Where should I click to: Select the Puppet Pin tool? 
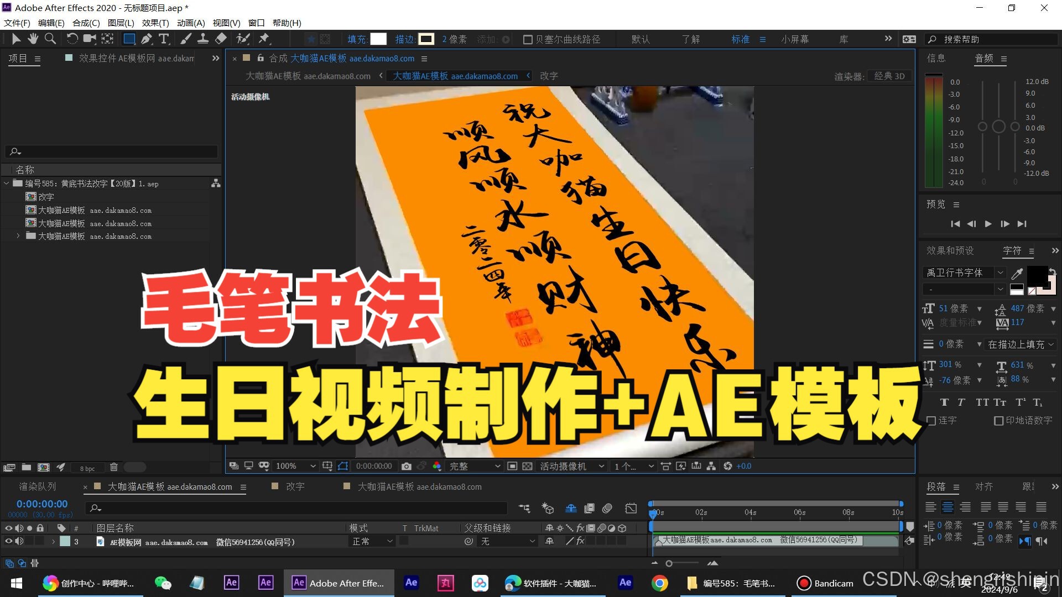[264, 39]
